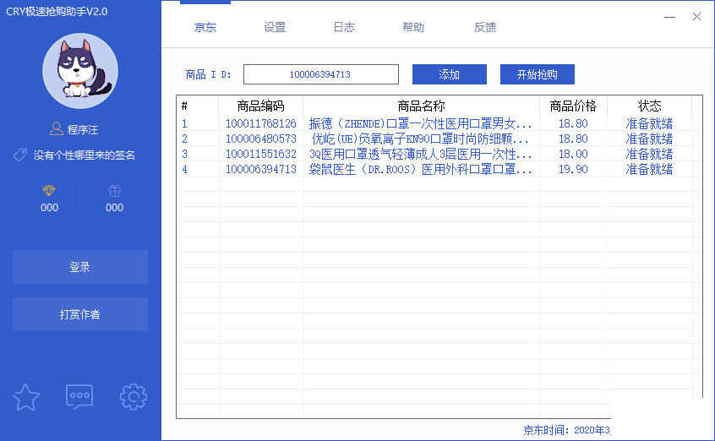Click the 3Q医用口罩 product name
The height and width of the screenshot is (441, 715).
(x=420, y=154)
